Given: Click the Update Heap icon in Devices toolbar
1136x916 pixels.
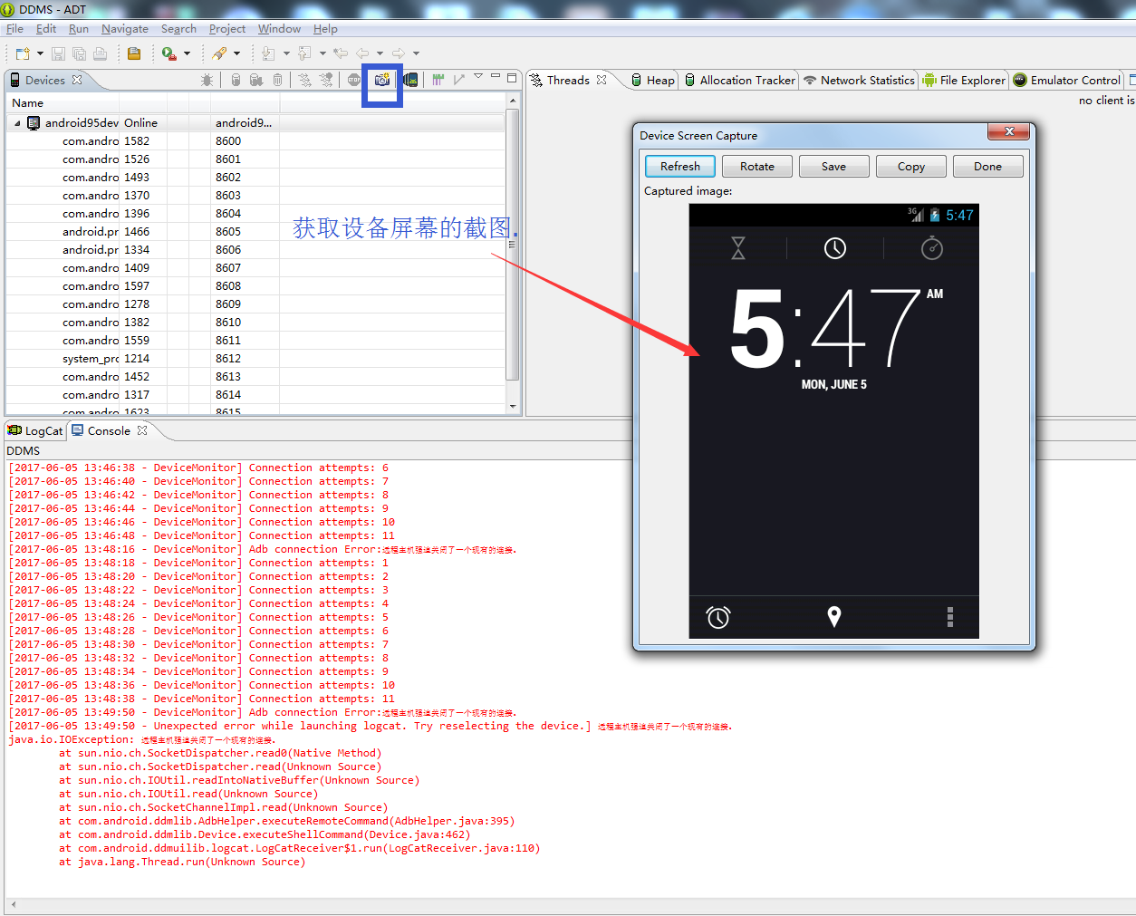Looking at the screenshot, I should tap(236, 80).
